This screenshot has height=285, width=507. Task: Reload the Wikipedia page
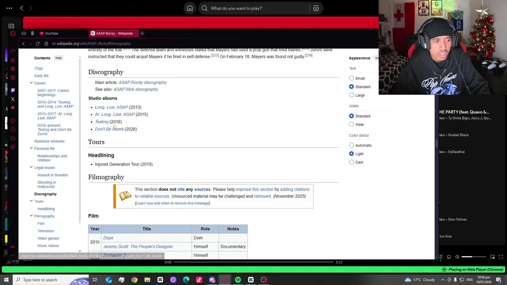coord(38,44)
